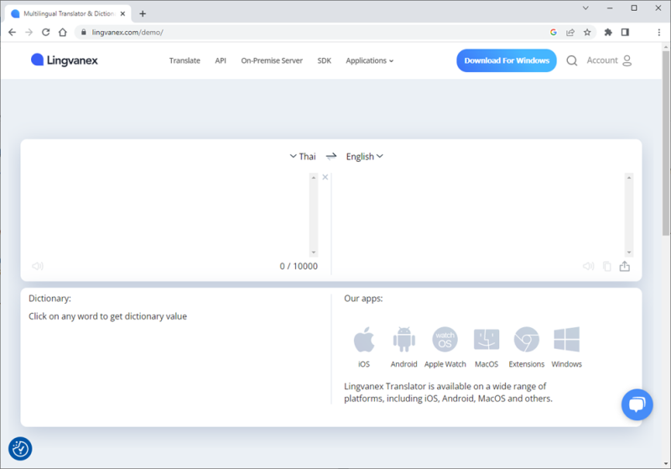Open the On-Premise Server page
The image size is (671, 469).
272,60
